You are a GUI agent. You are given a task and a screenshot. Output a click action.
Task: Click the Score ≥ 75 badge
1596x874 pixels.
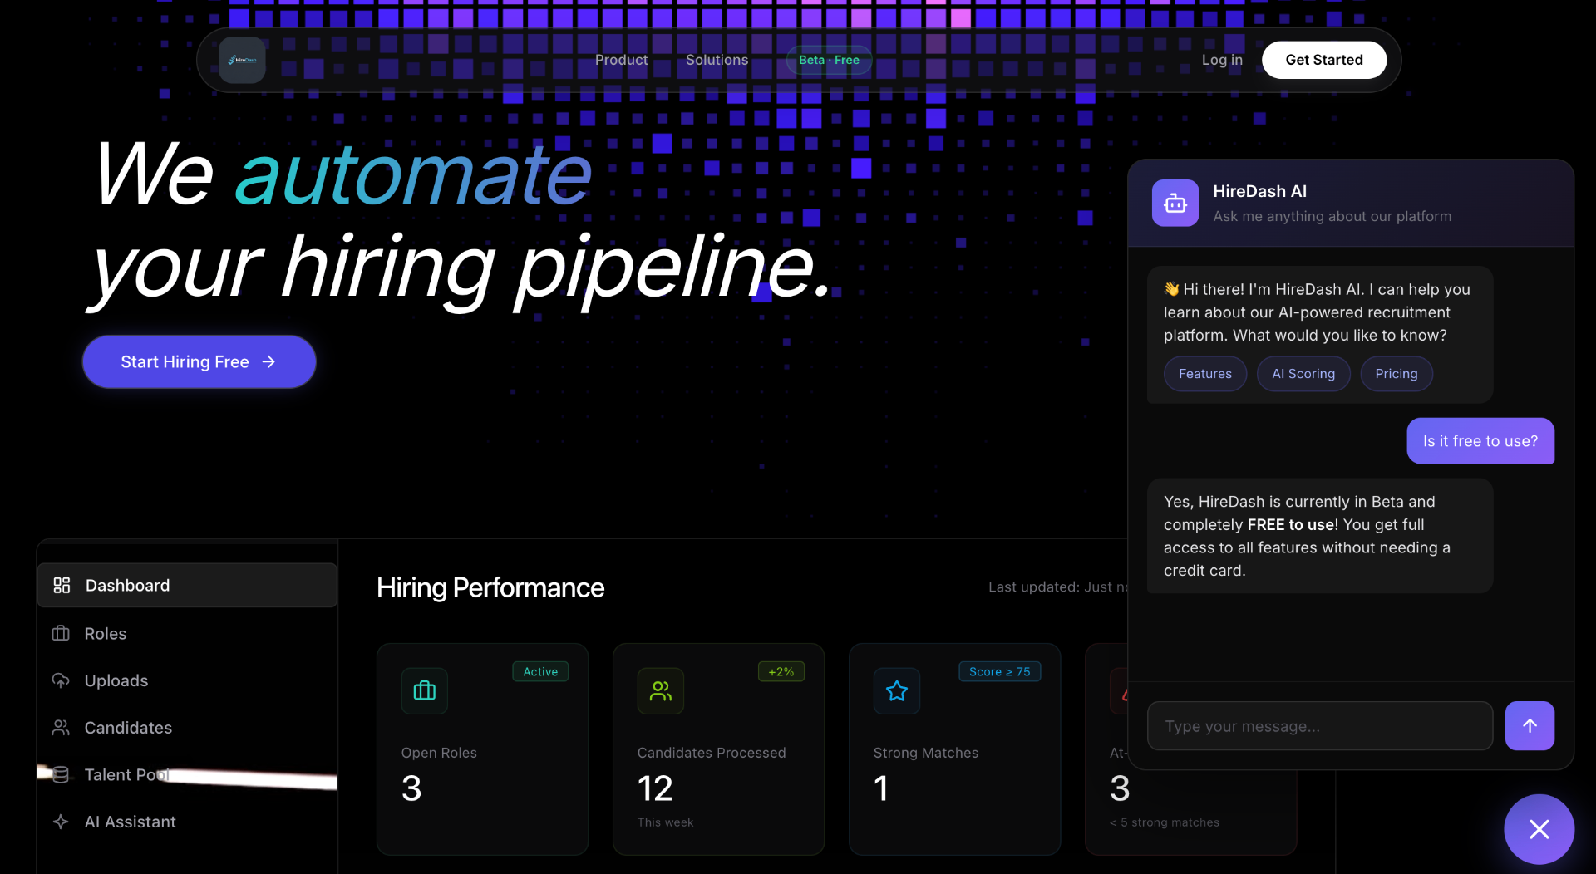click(x=999, y=671)
